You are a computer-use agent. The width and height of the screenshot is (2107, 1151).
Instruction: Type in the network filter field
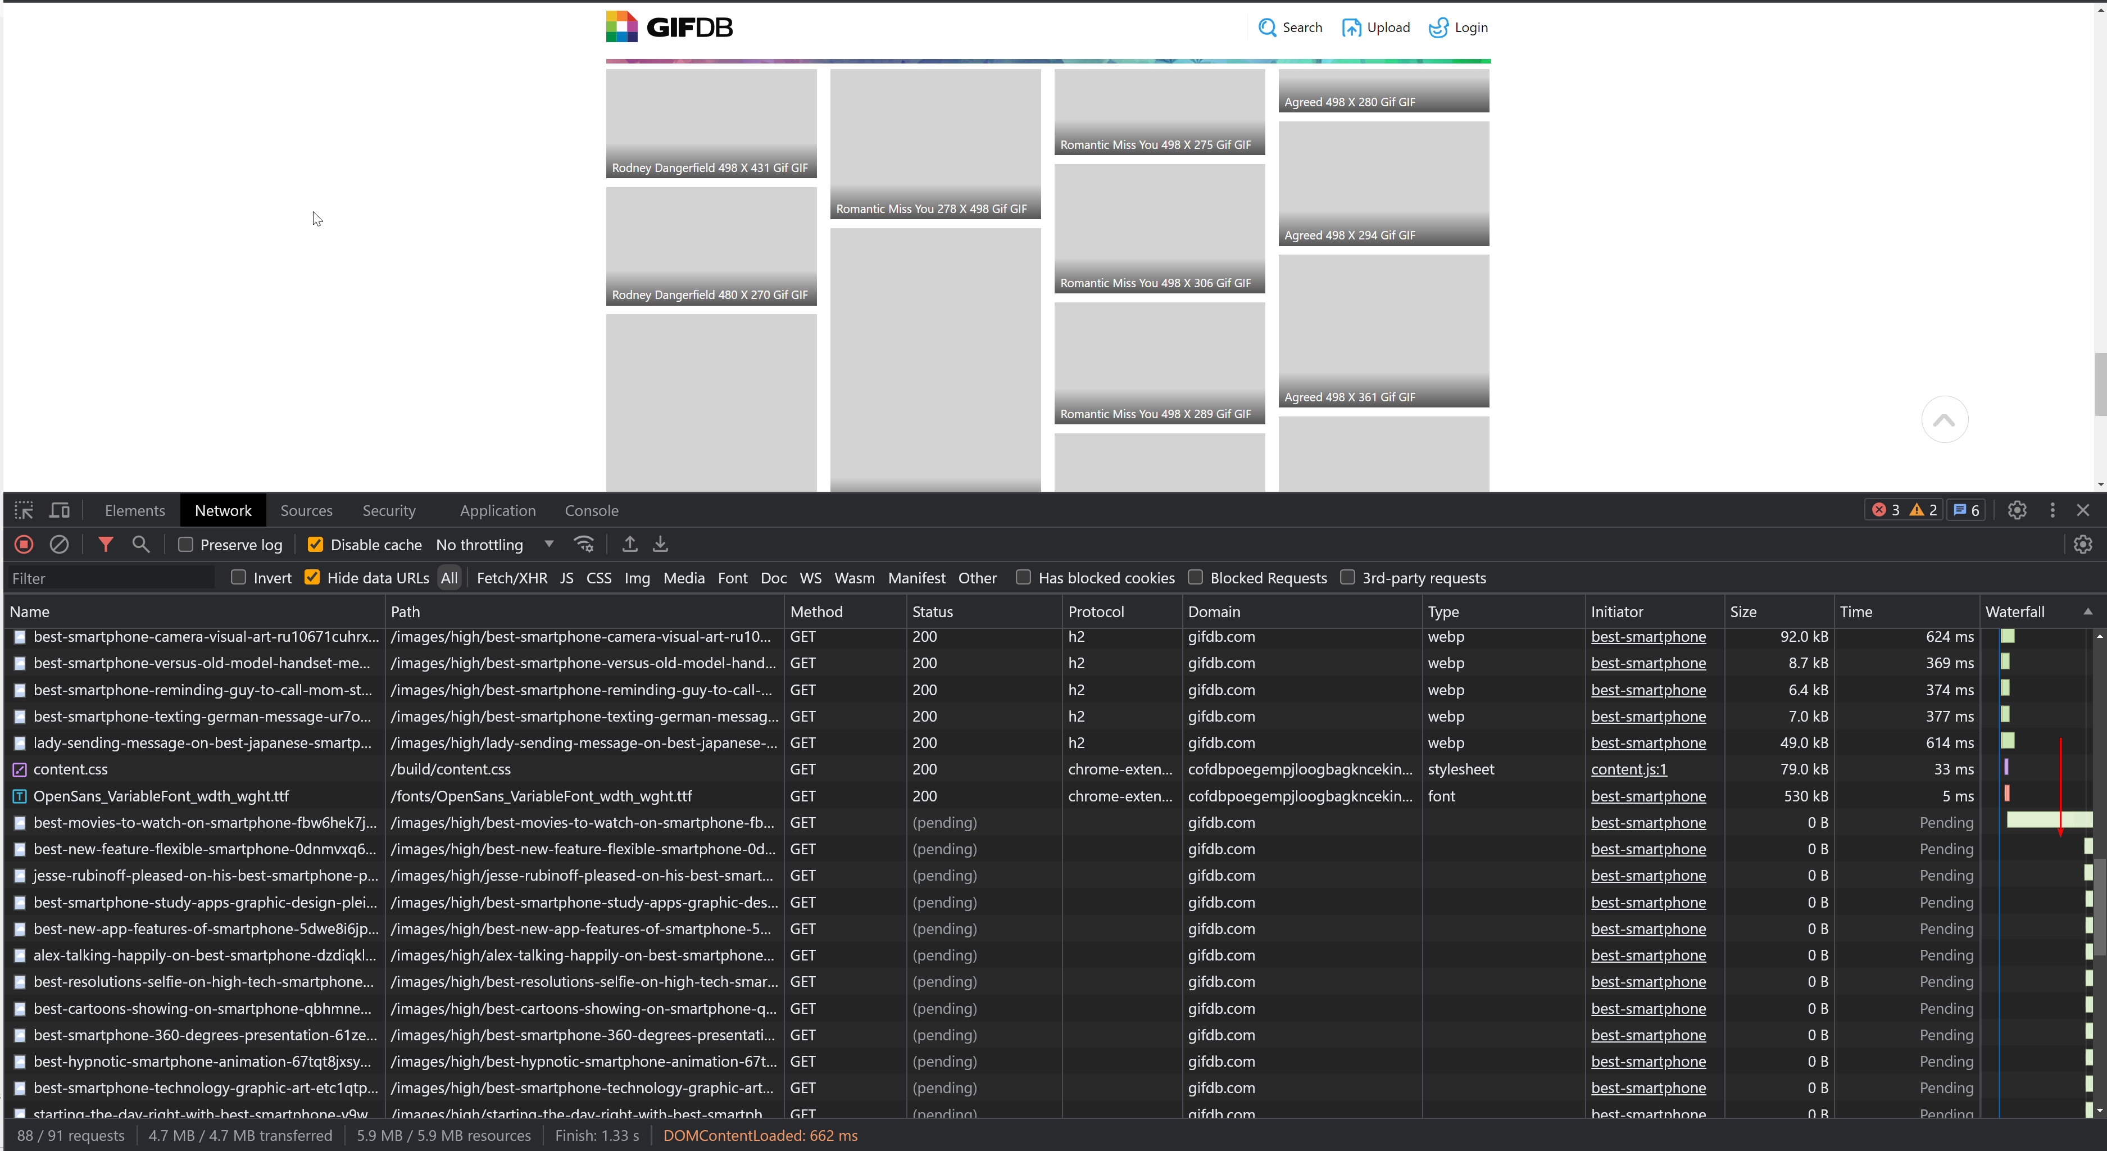point(111,578)
